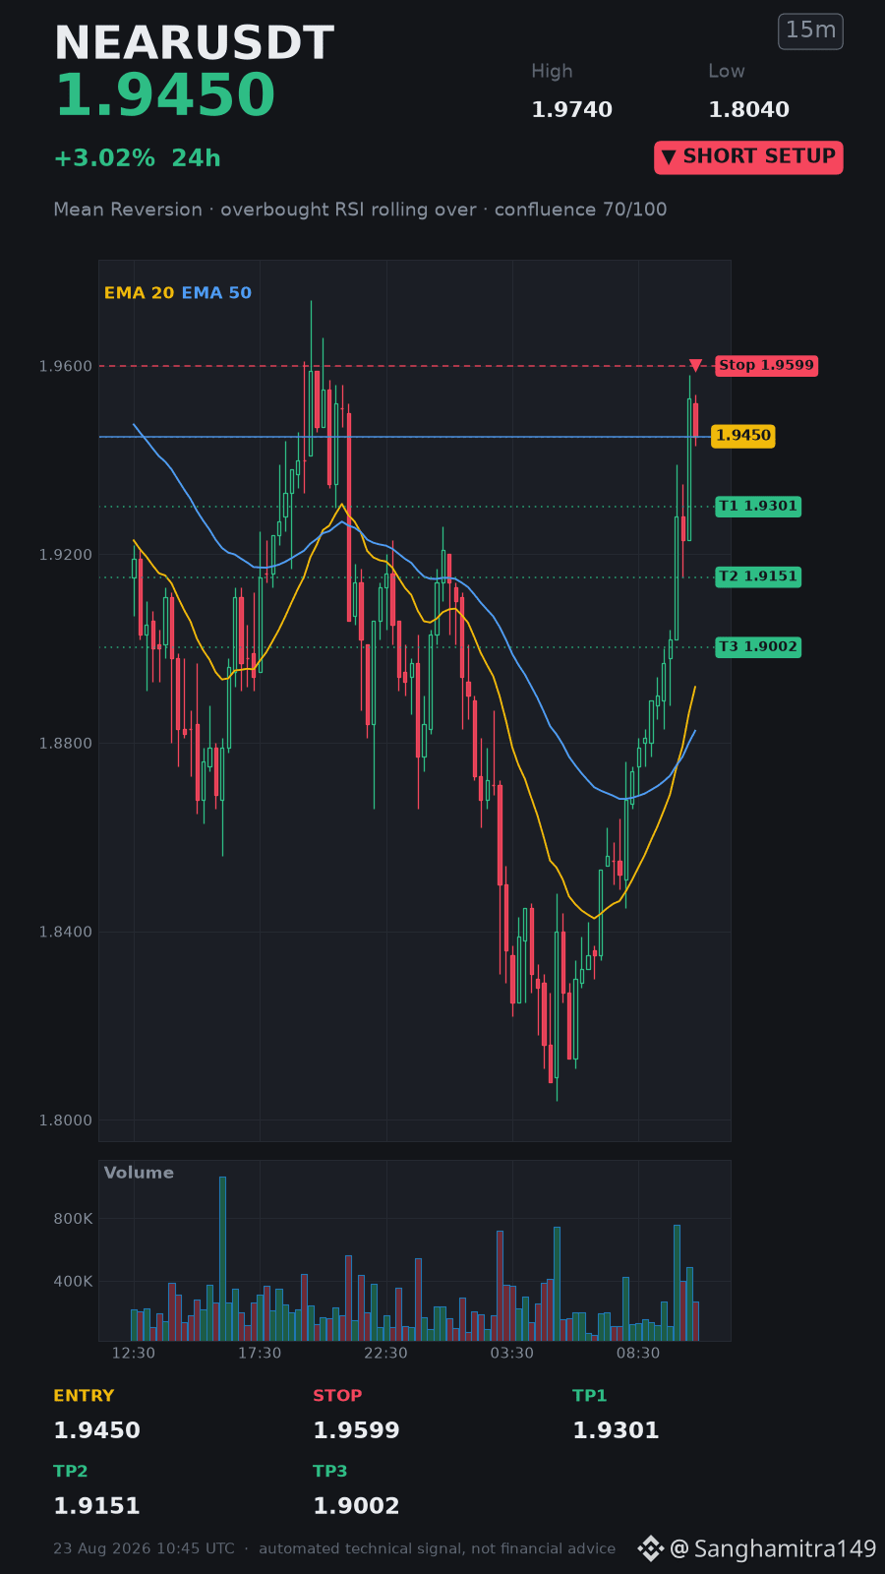Click the TP1 value 1.9301

click(x=616, y=1430)
